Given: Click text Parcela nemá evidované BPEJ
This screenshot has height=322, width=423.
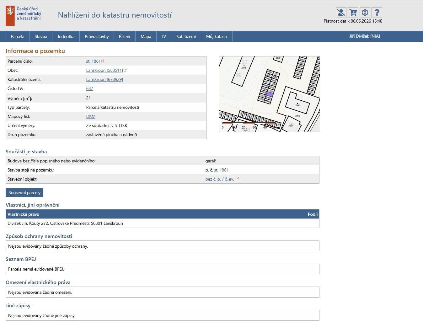Looking at the screenshot, I should pyautogui.click(x=36, y=269).
